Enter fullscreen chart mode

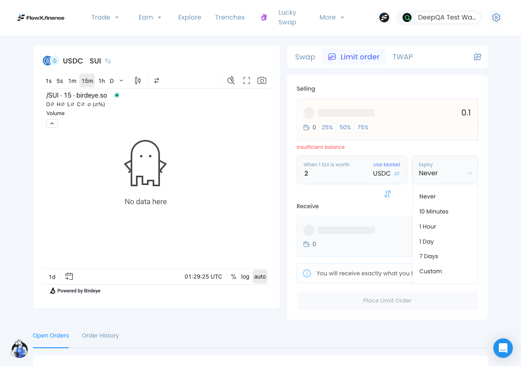click(247, 81)
